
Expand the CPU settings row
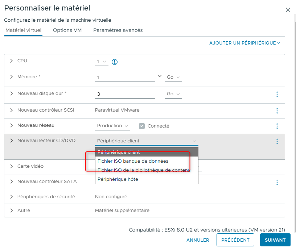tap(11, 61)
